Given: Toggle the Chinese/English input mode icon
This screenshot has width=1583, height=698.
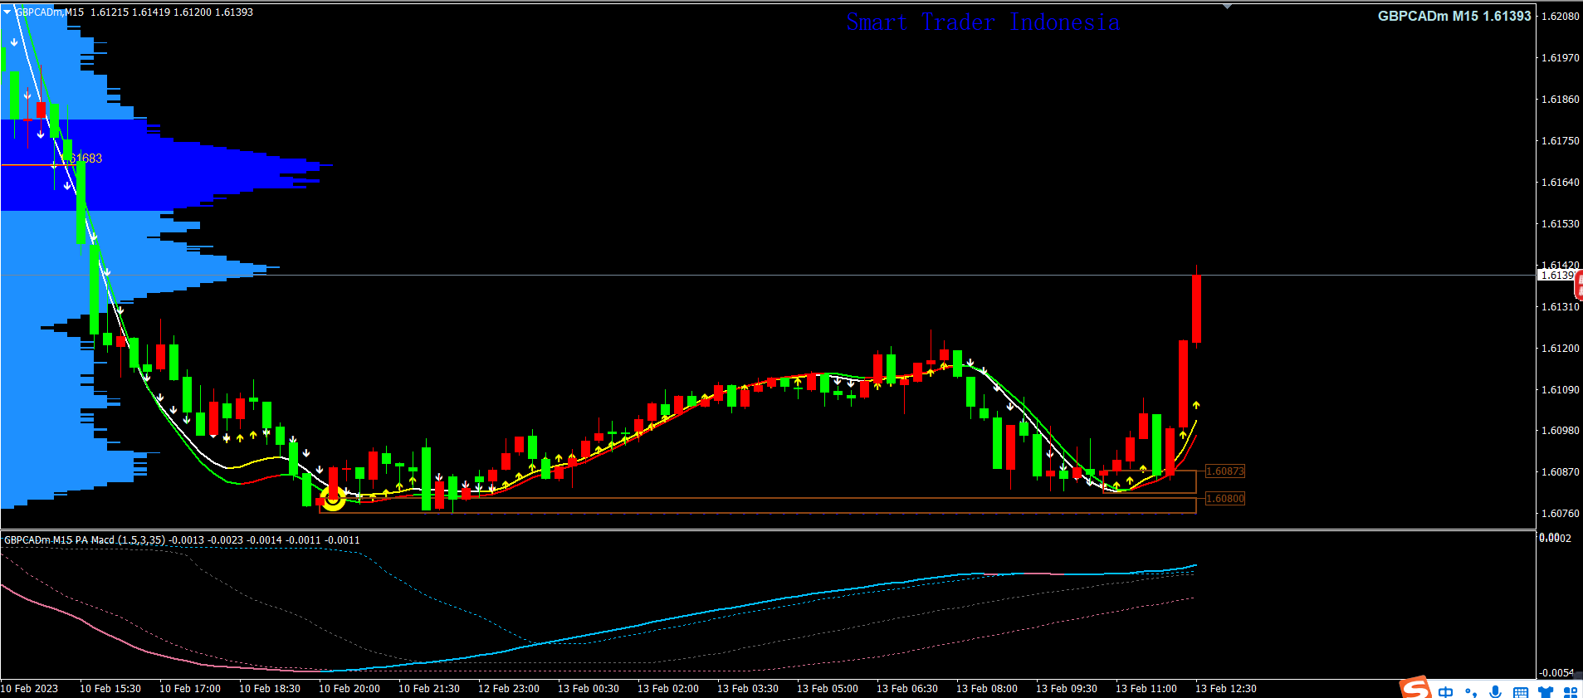Looking at the screenshot, I should 1446,691.
